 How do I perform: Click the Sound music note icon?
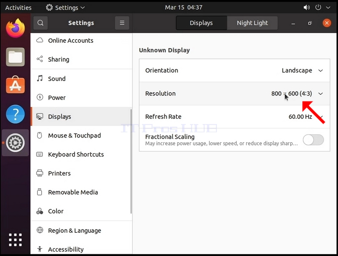click(40, 78)
